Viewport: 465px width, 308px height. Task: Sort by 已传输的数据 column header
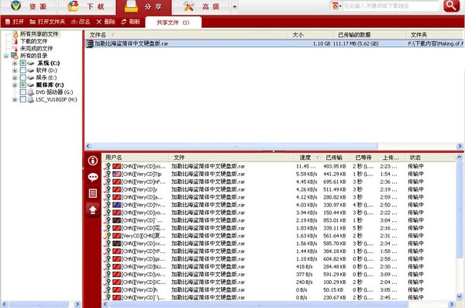click(x=370, y=35)
